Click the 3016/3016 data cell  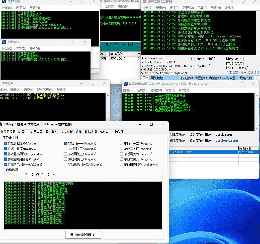coord(248,152)
